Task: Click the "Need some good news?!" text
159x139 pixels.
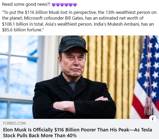Action: tap(26, 4)
